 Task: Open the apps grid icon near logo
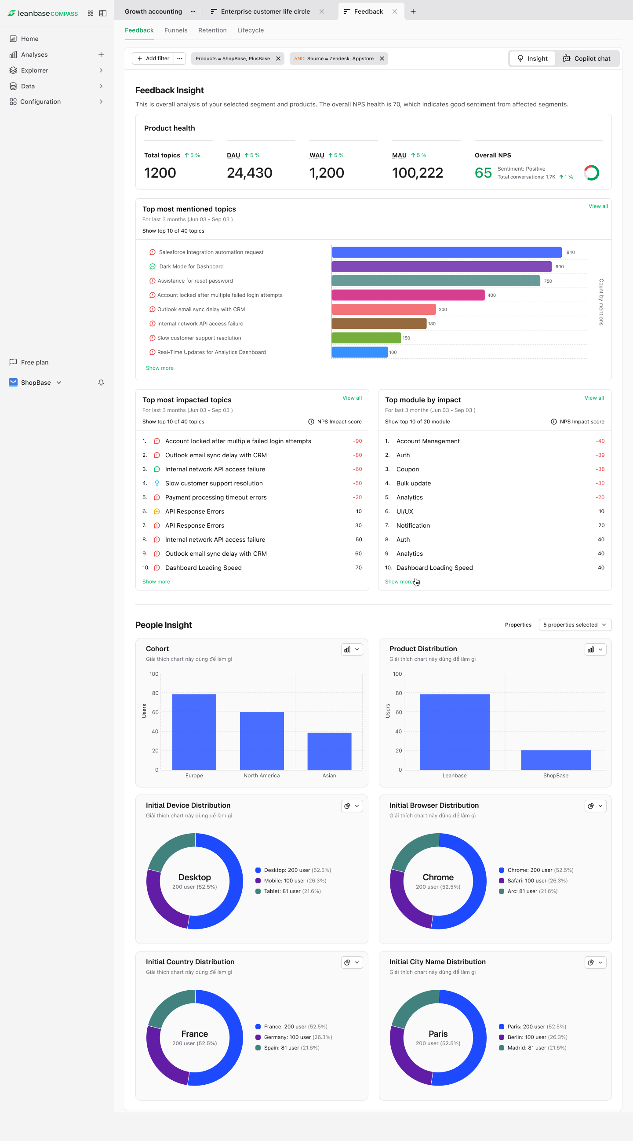tap(91, 13)
